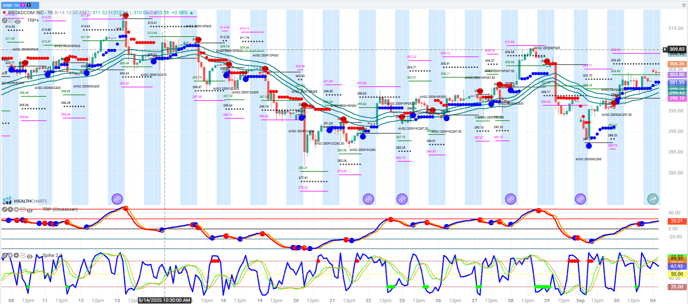Move Spike 2.0 pane down
Image resolution: width=688 pixels, height=304 pixels.
point(10,256)
